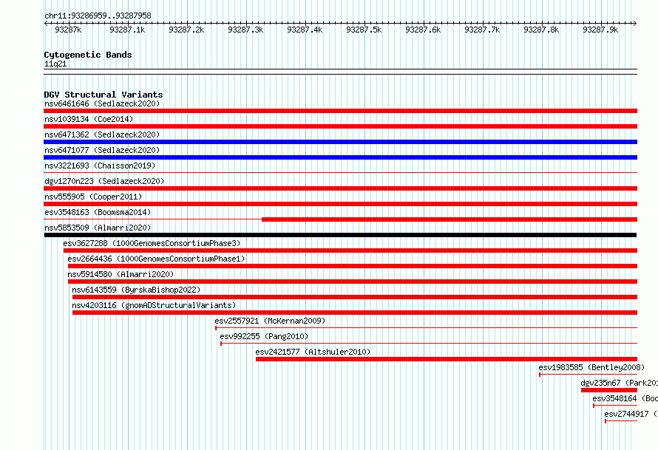Image resolution: width=658 pixels, height=450 pixels.
Task: Select the dgv1270n223 (Sedlazeck2020) label
Action: [104, 181]
